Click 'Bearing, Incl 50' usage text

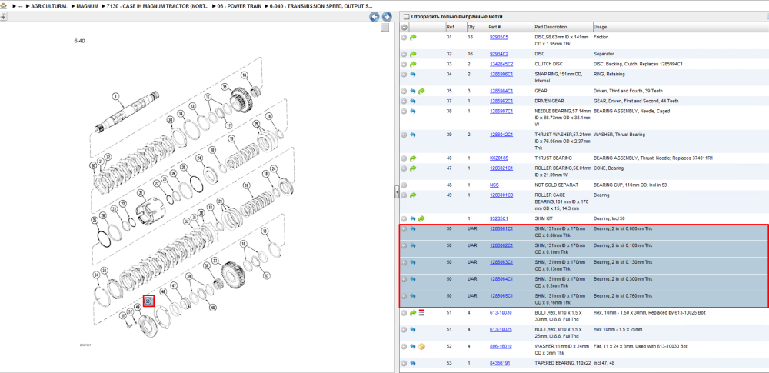[x=609, y=218]
